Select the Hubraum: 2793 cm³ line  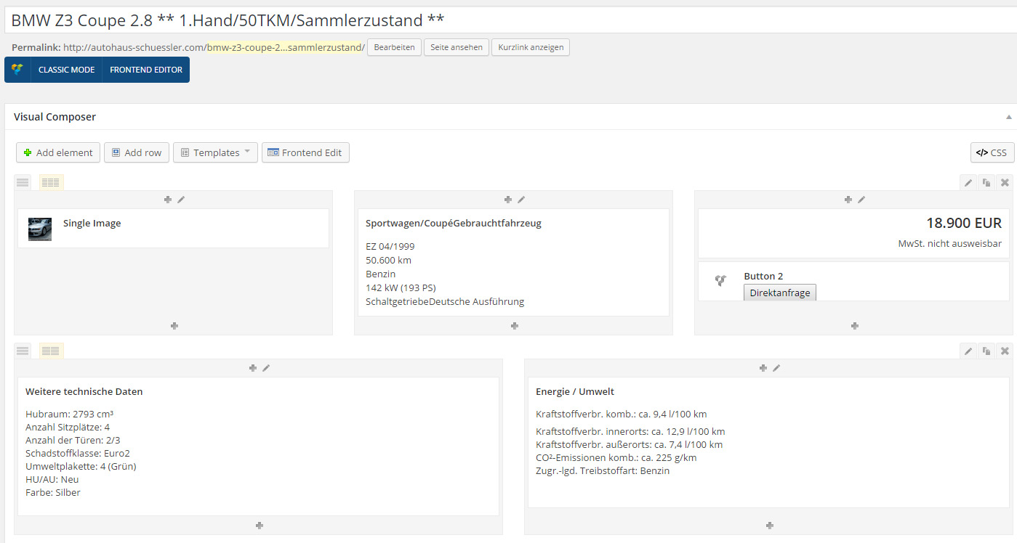(69, 415)
